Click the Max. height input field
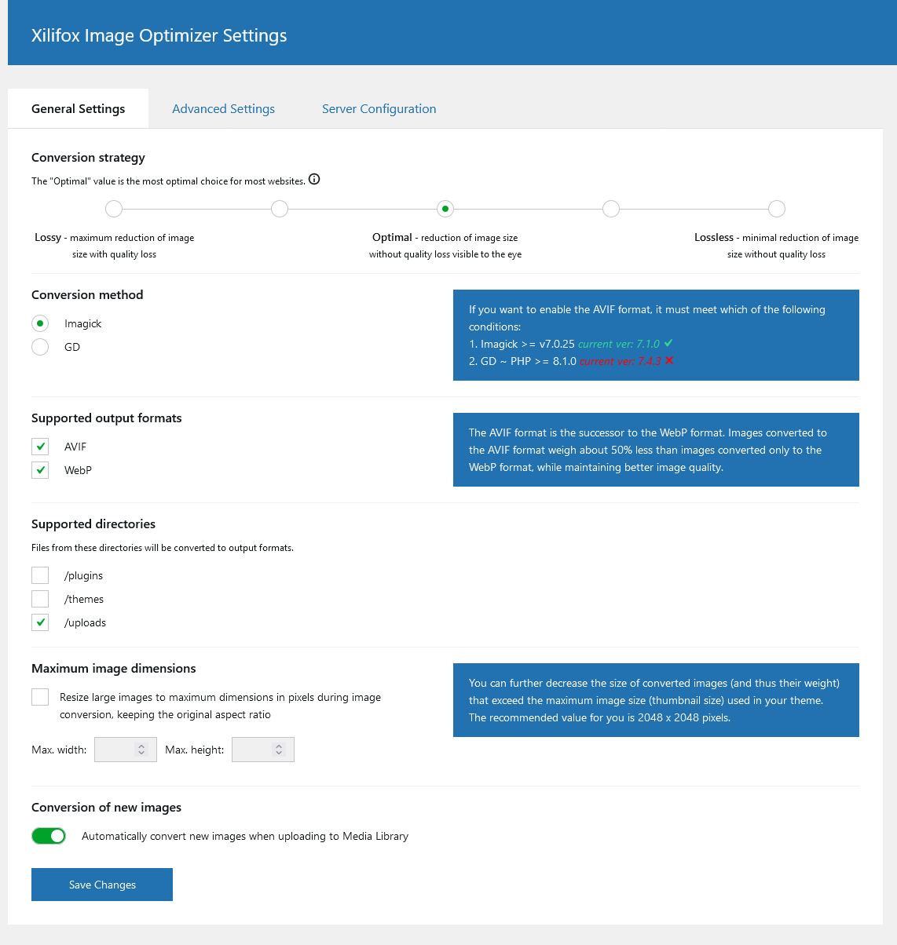The height and width of the screenshot is (945, 897). click(x=263, y=750)
